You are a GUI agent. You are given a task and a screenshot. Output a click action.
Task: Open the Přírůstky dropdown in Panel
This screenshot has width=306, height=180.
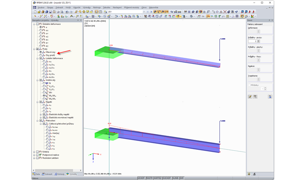point(262,89)
